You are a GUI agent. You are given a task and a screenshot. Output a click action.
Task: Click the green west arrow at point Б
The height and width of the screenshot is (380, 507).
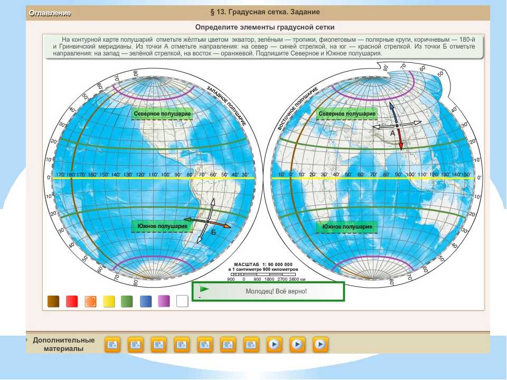pos(195,220)
